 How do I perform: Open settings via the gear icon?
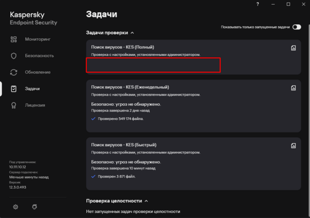[16, 207]
